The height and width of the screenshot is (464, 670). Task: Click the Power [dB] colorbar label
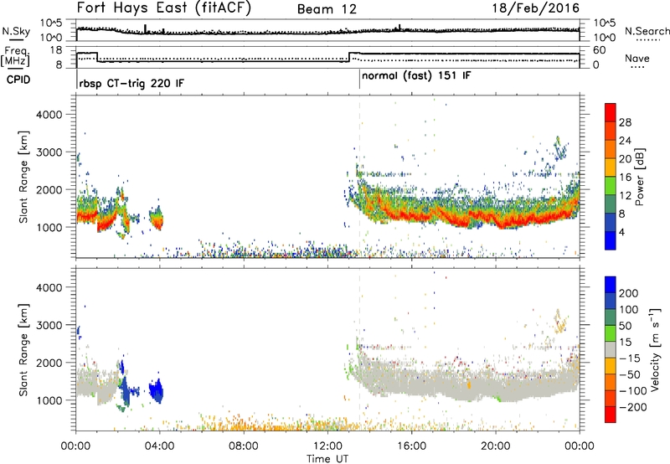click(x=639, y=177)
